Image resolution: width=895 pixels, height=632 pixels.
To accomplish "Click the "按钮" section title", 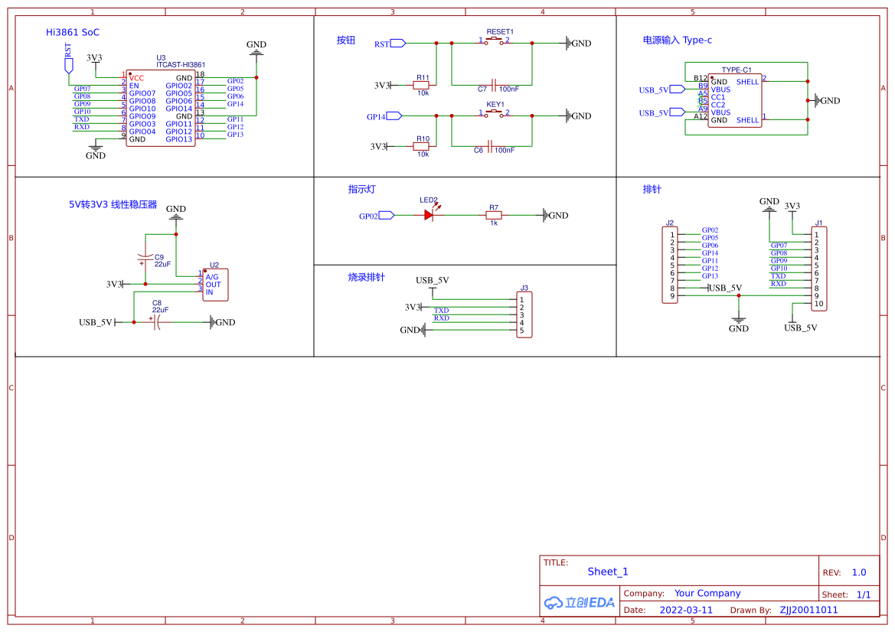I will point(346,40).
